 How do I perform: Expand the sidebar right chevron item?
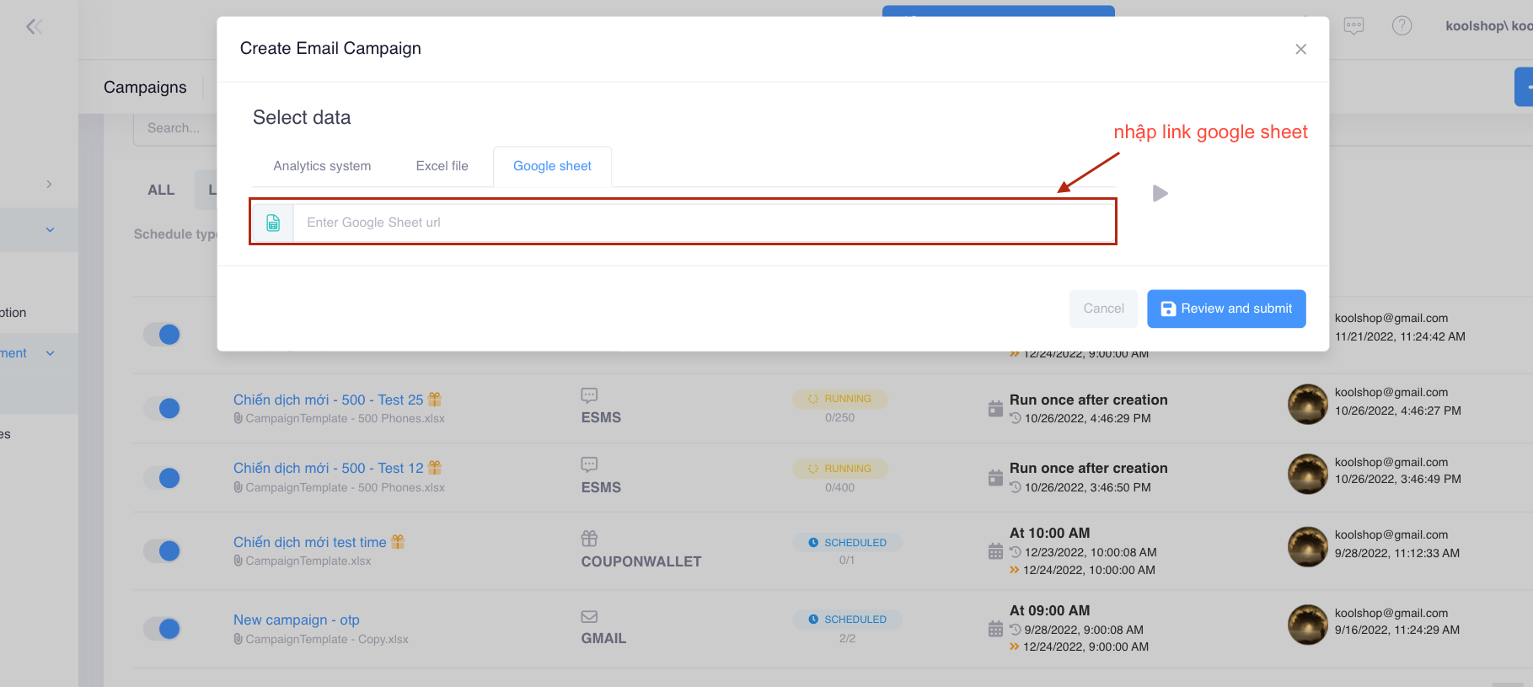click(x=49, y=185)
